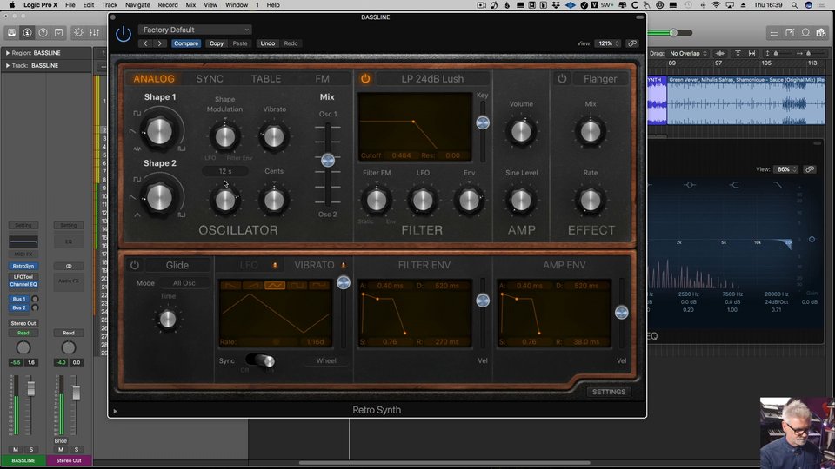Screen dimensions: 835x469
Task: Click the Copy button
Action: [217, 43]
